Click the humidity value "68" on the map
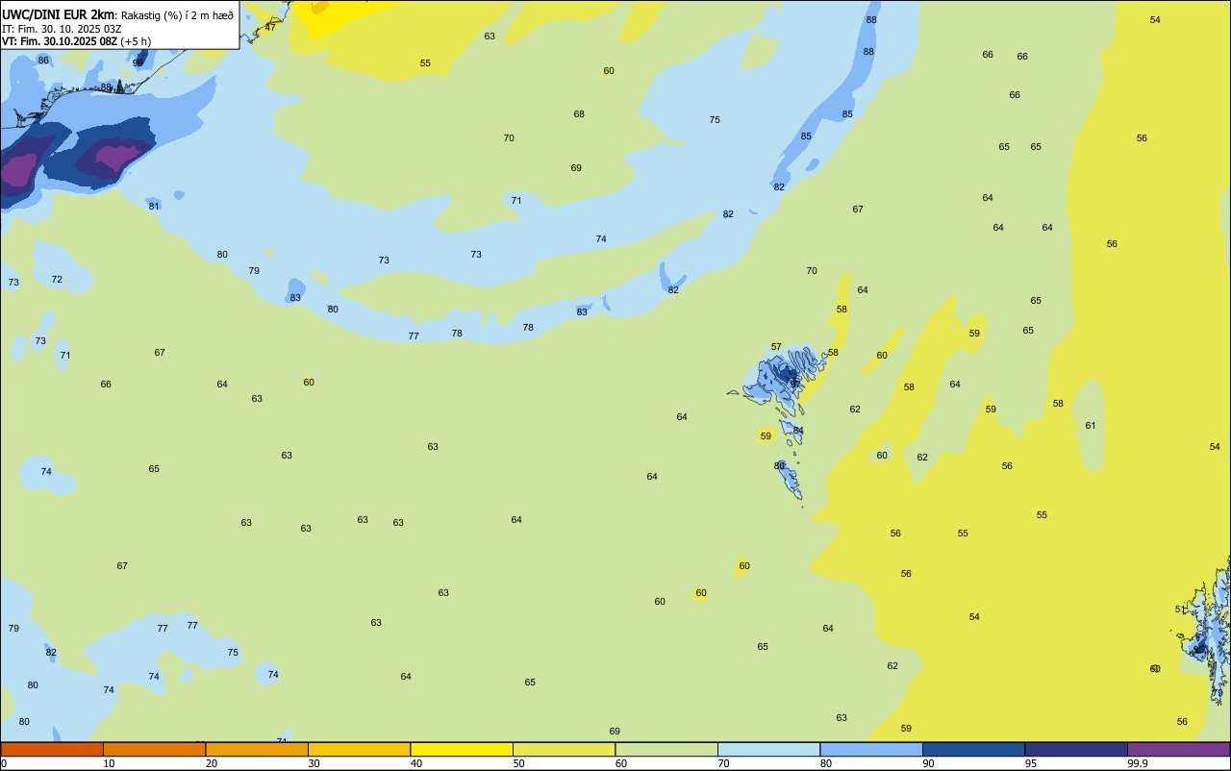 pos(579,114)
